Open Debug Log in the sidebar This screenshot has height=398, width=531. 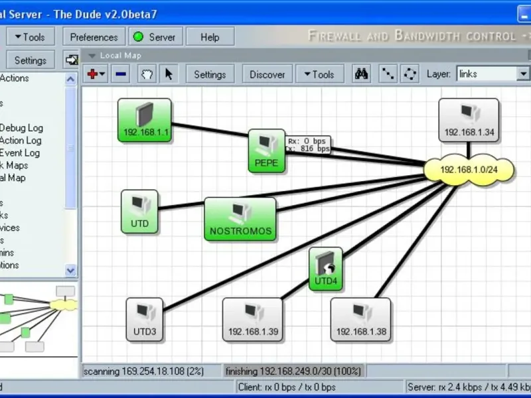pos(21,128)
